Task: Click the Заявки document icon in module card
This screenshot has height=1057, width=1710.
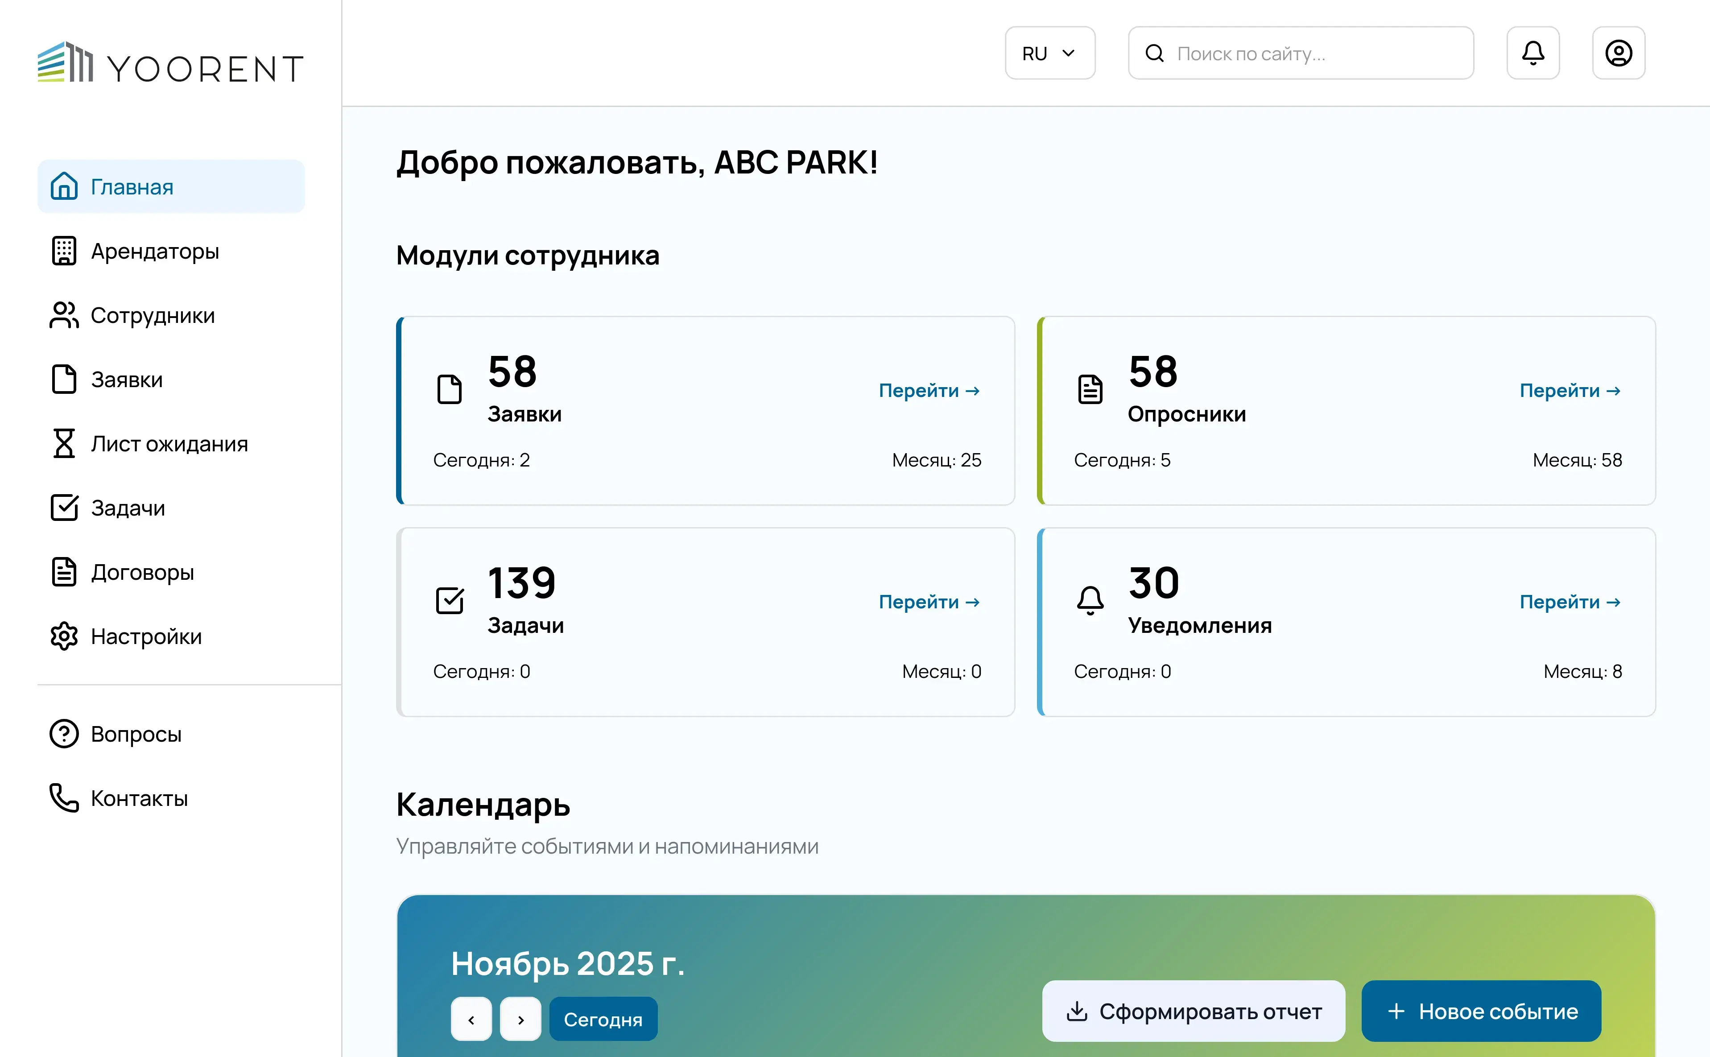Action: click(450, 389)
